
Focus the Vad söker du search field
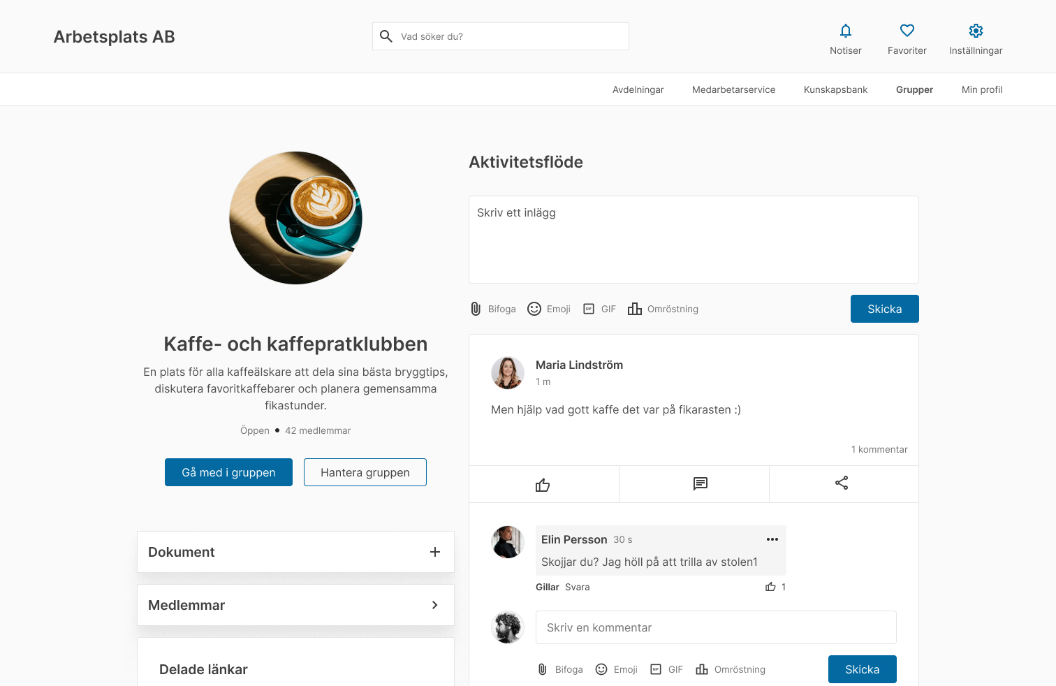(510, 36)
